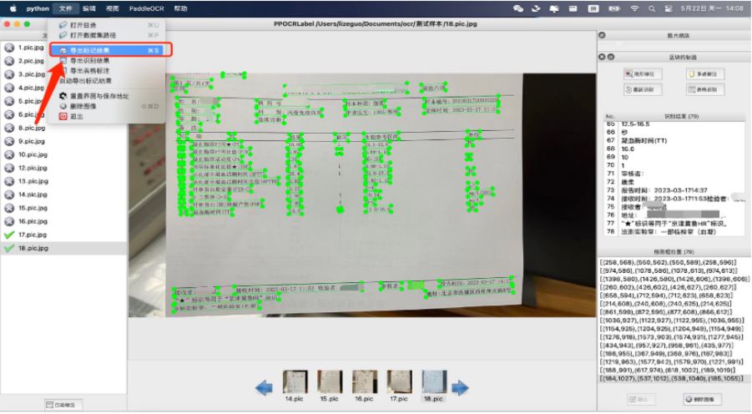Click the 多点标注 polygon annotation button

point(705,74)
